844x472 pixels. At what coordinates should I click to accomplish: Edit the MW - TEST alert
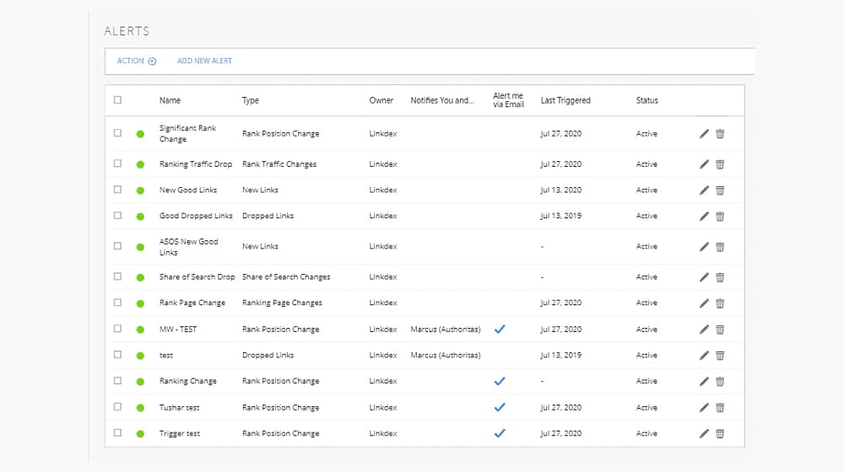click(x=704, y=330)
